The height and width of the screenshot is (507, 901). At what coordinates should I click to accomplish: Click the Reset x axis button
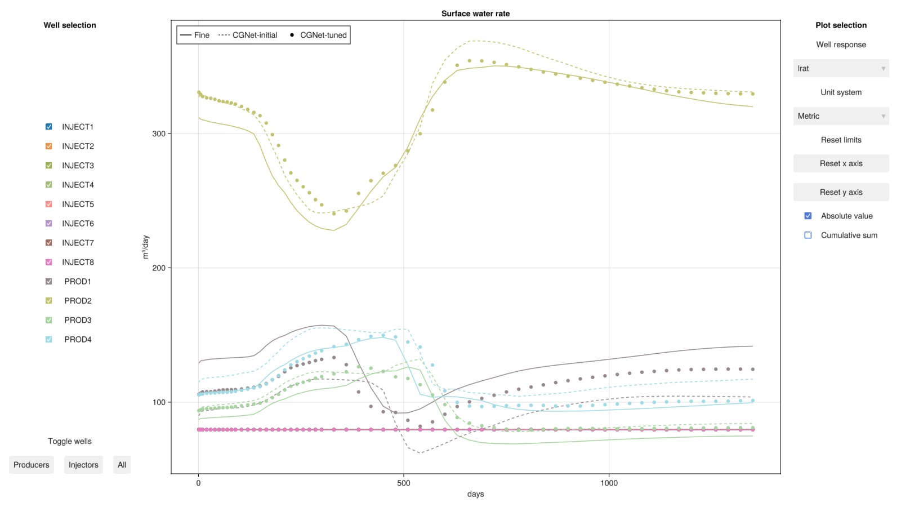coord(841,163)
